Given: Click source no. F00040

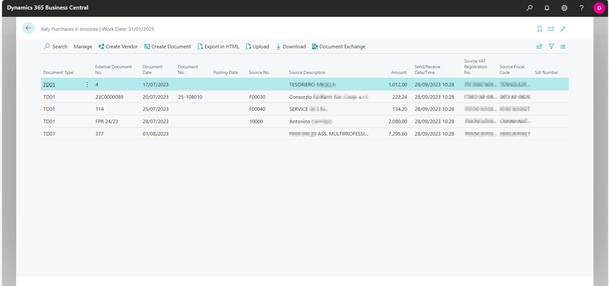Looking at the screenshot, I should [257, 109].
